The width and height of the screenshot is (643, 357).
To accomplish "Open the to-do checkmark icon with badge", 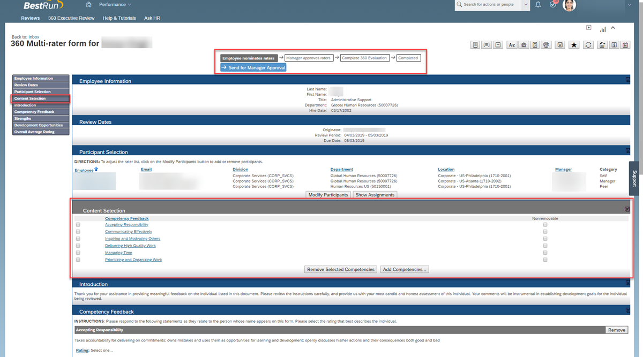I will (x=554, y=4).
